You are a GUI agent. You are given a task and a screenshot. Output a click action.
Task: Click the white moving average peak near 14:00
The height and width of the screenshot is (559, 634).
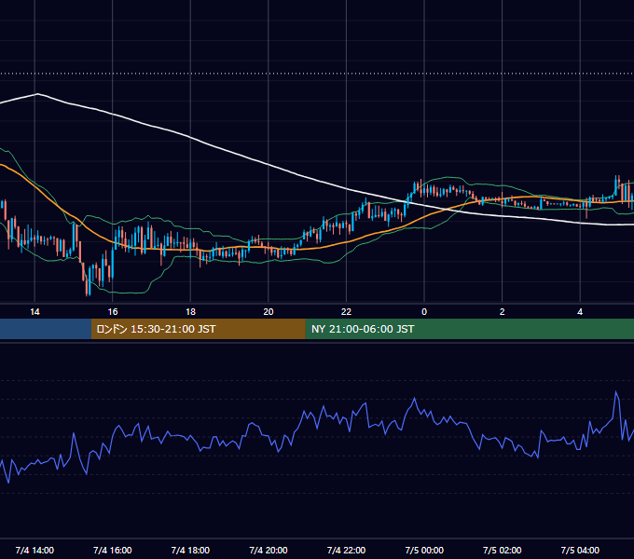37,94
